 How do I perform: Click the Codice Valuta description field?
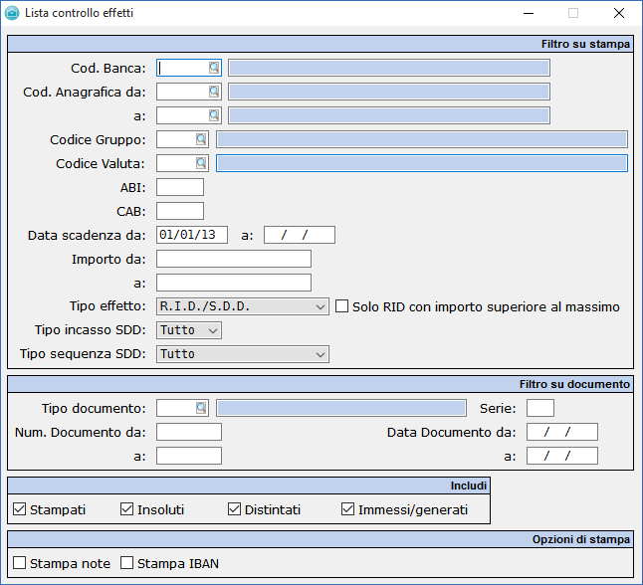coord(422,163)
